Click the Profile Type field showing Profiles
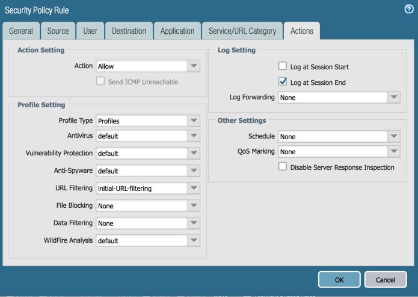 [x=142, y=120]
